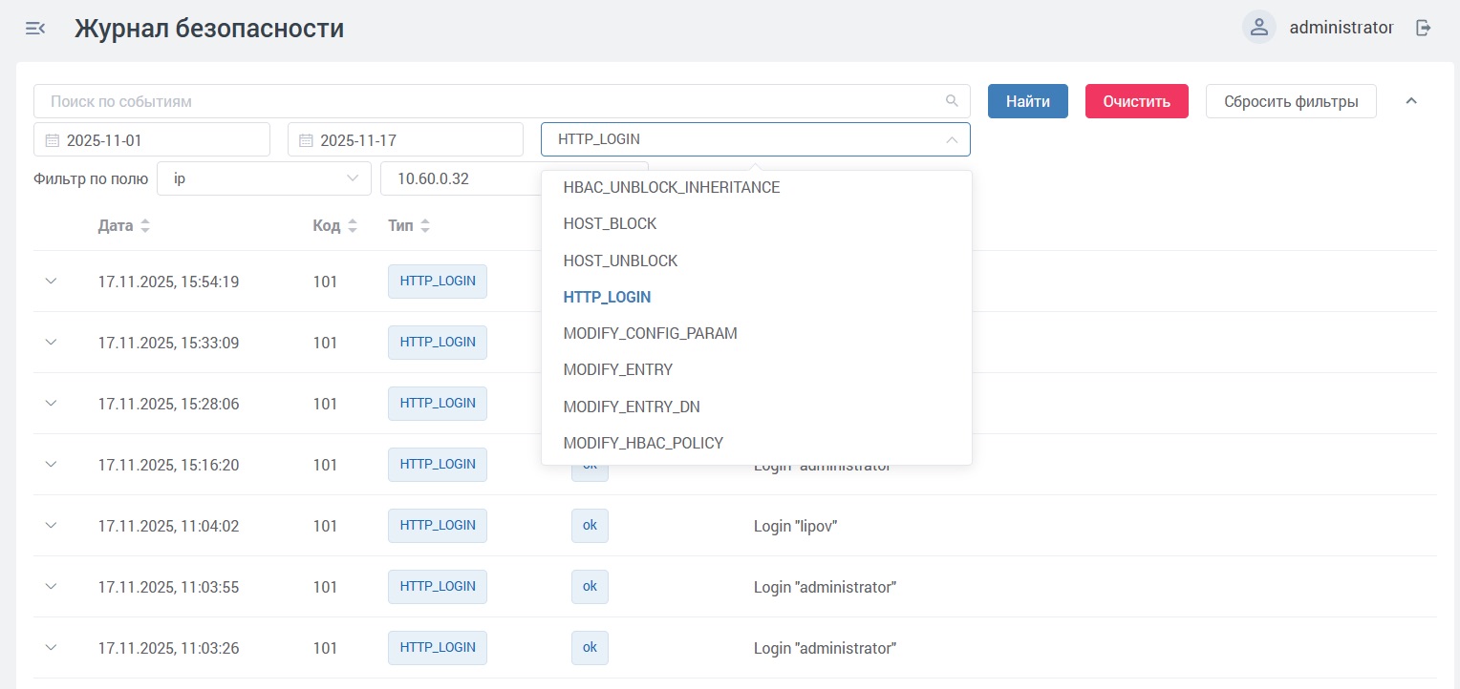Open the HTTP_LOGIN event type combo box

pyautogui.click(x=756, y=139)
